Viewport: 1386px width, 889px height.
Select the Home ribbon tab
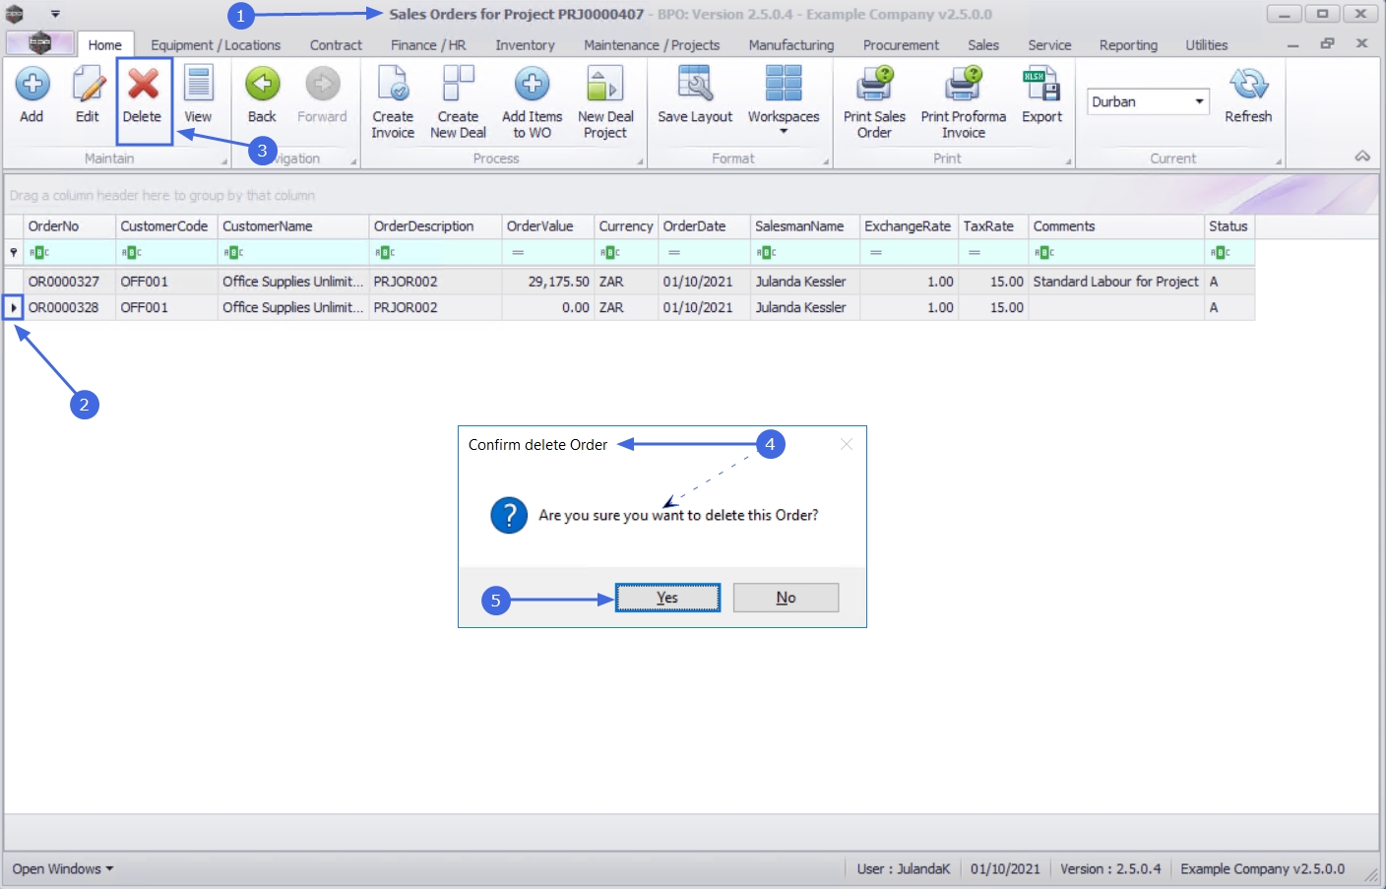pos(104,45)
